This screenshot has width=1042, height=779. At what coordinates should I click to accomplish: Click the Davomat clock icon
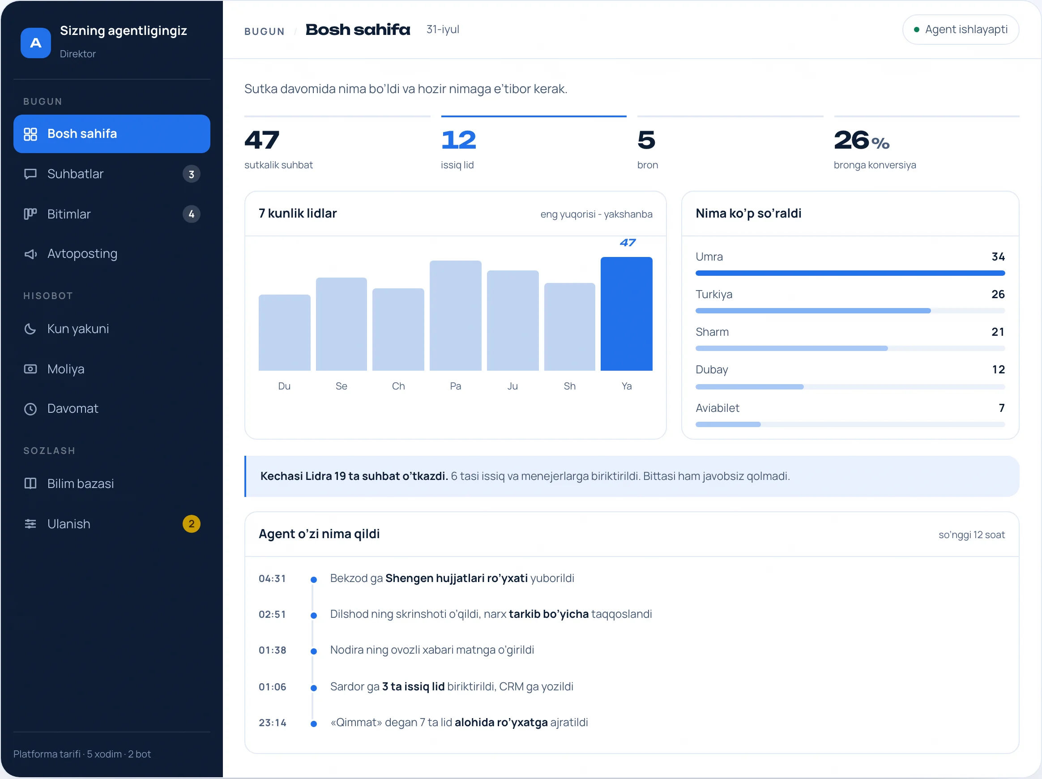point(30,409)
